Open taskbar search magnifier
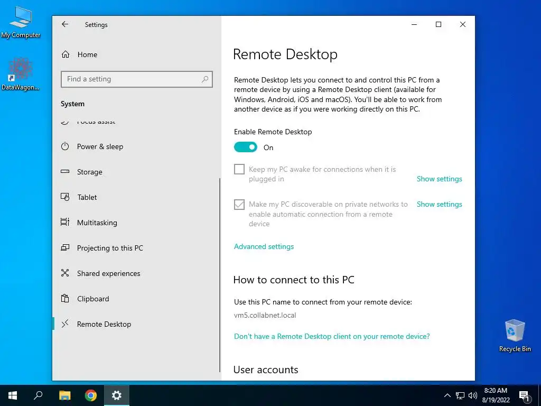 point(38,395)
